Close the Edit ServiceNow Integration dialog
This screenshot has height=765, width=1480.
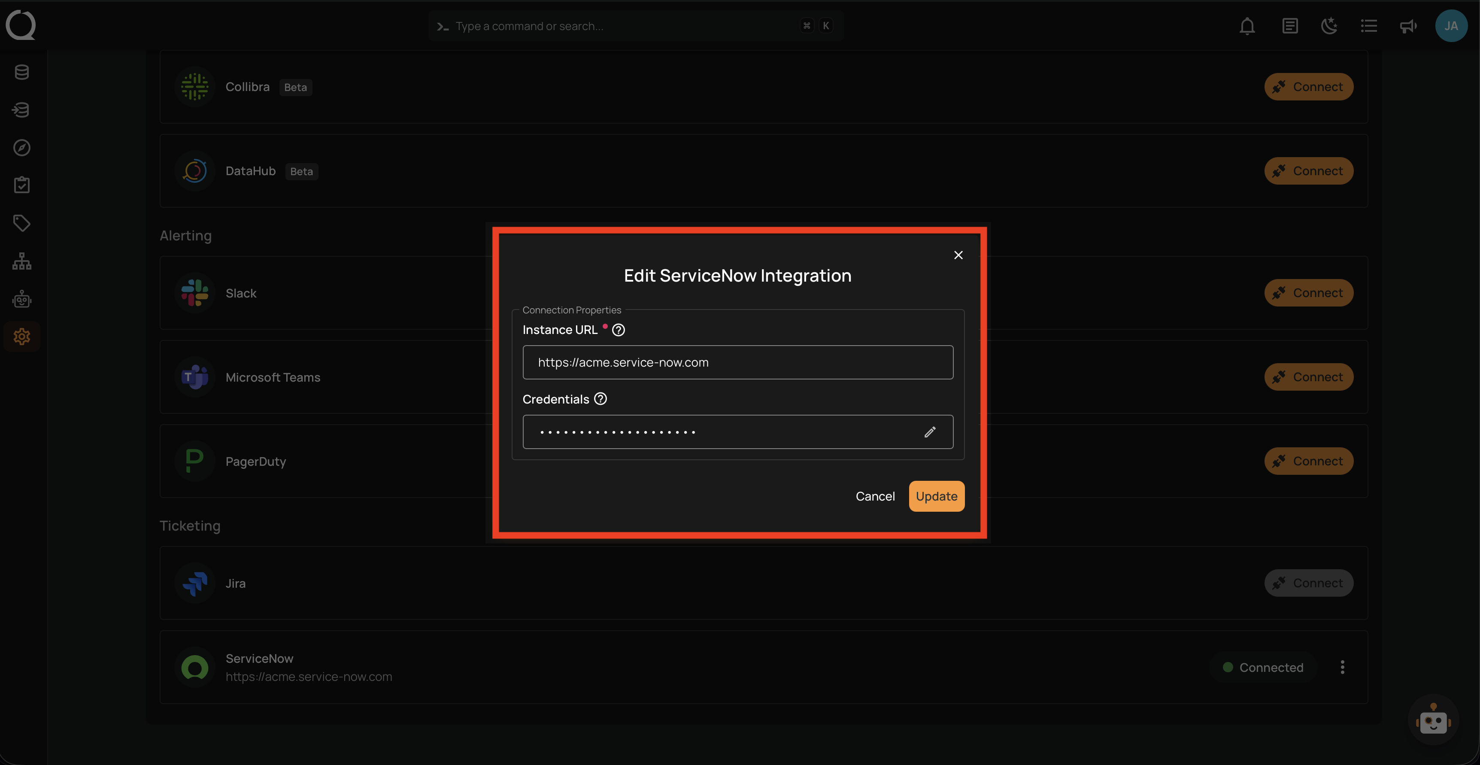[958, 255]
